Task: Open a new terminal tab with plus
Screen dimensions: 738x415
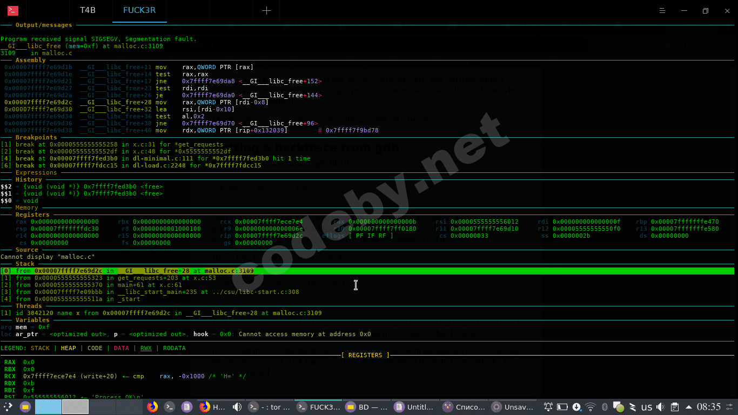Action: click(266, 11)
